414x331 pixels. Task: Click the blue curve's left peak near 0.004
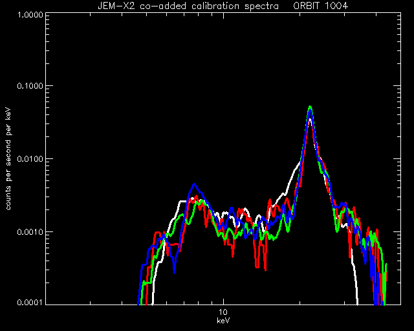pos(194,184)
